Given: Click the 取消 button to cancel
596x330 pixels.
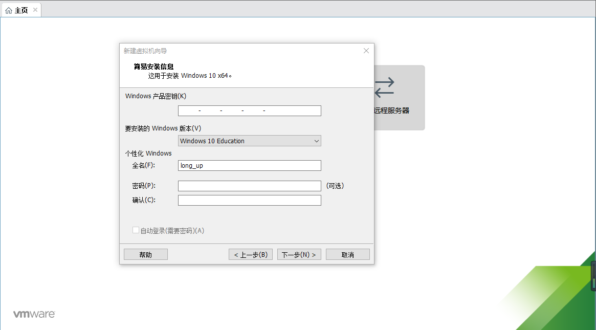Looking at the screenshot, I should (348, 255).
